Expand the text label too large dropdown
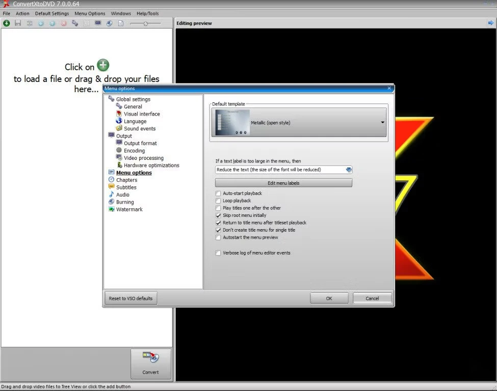 point(349,170)
